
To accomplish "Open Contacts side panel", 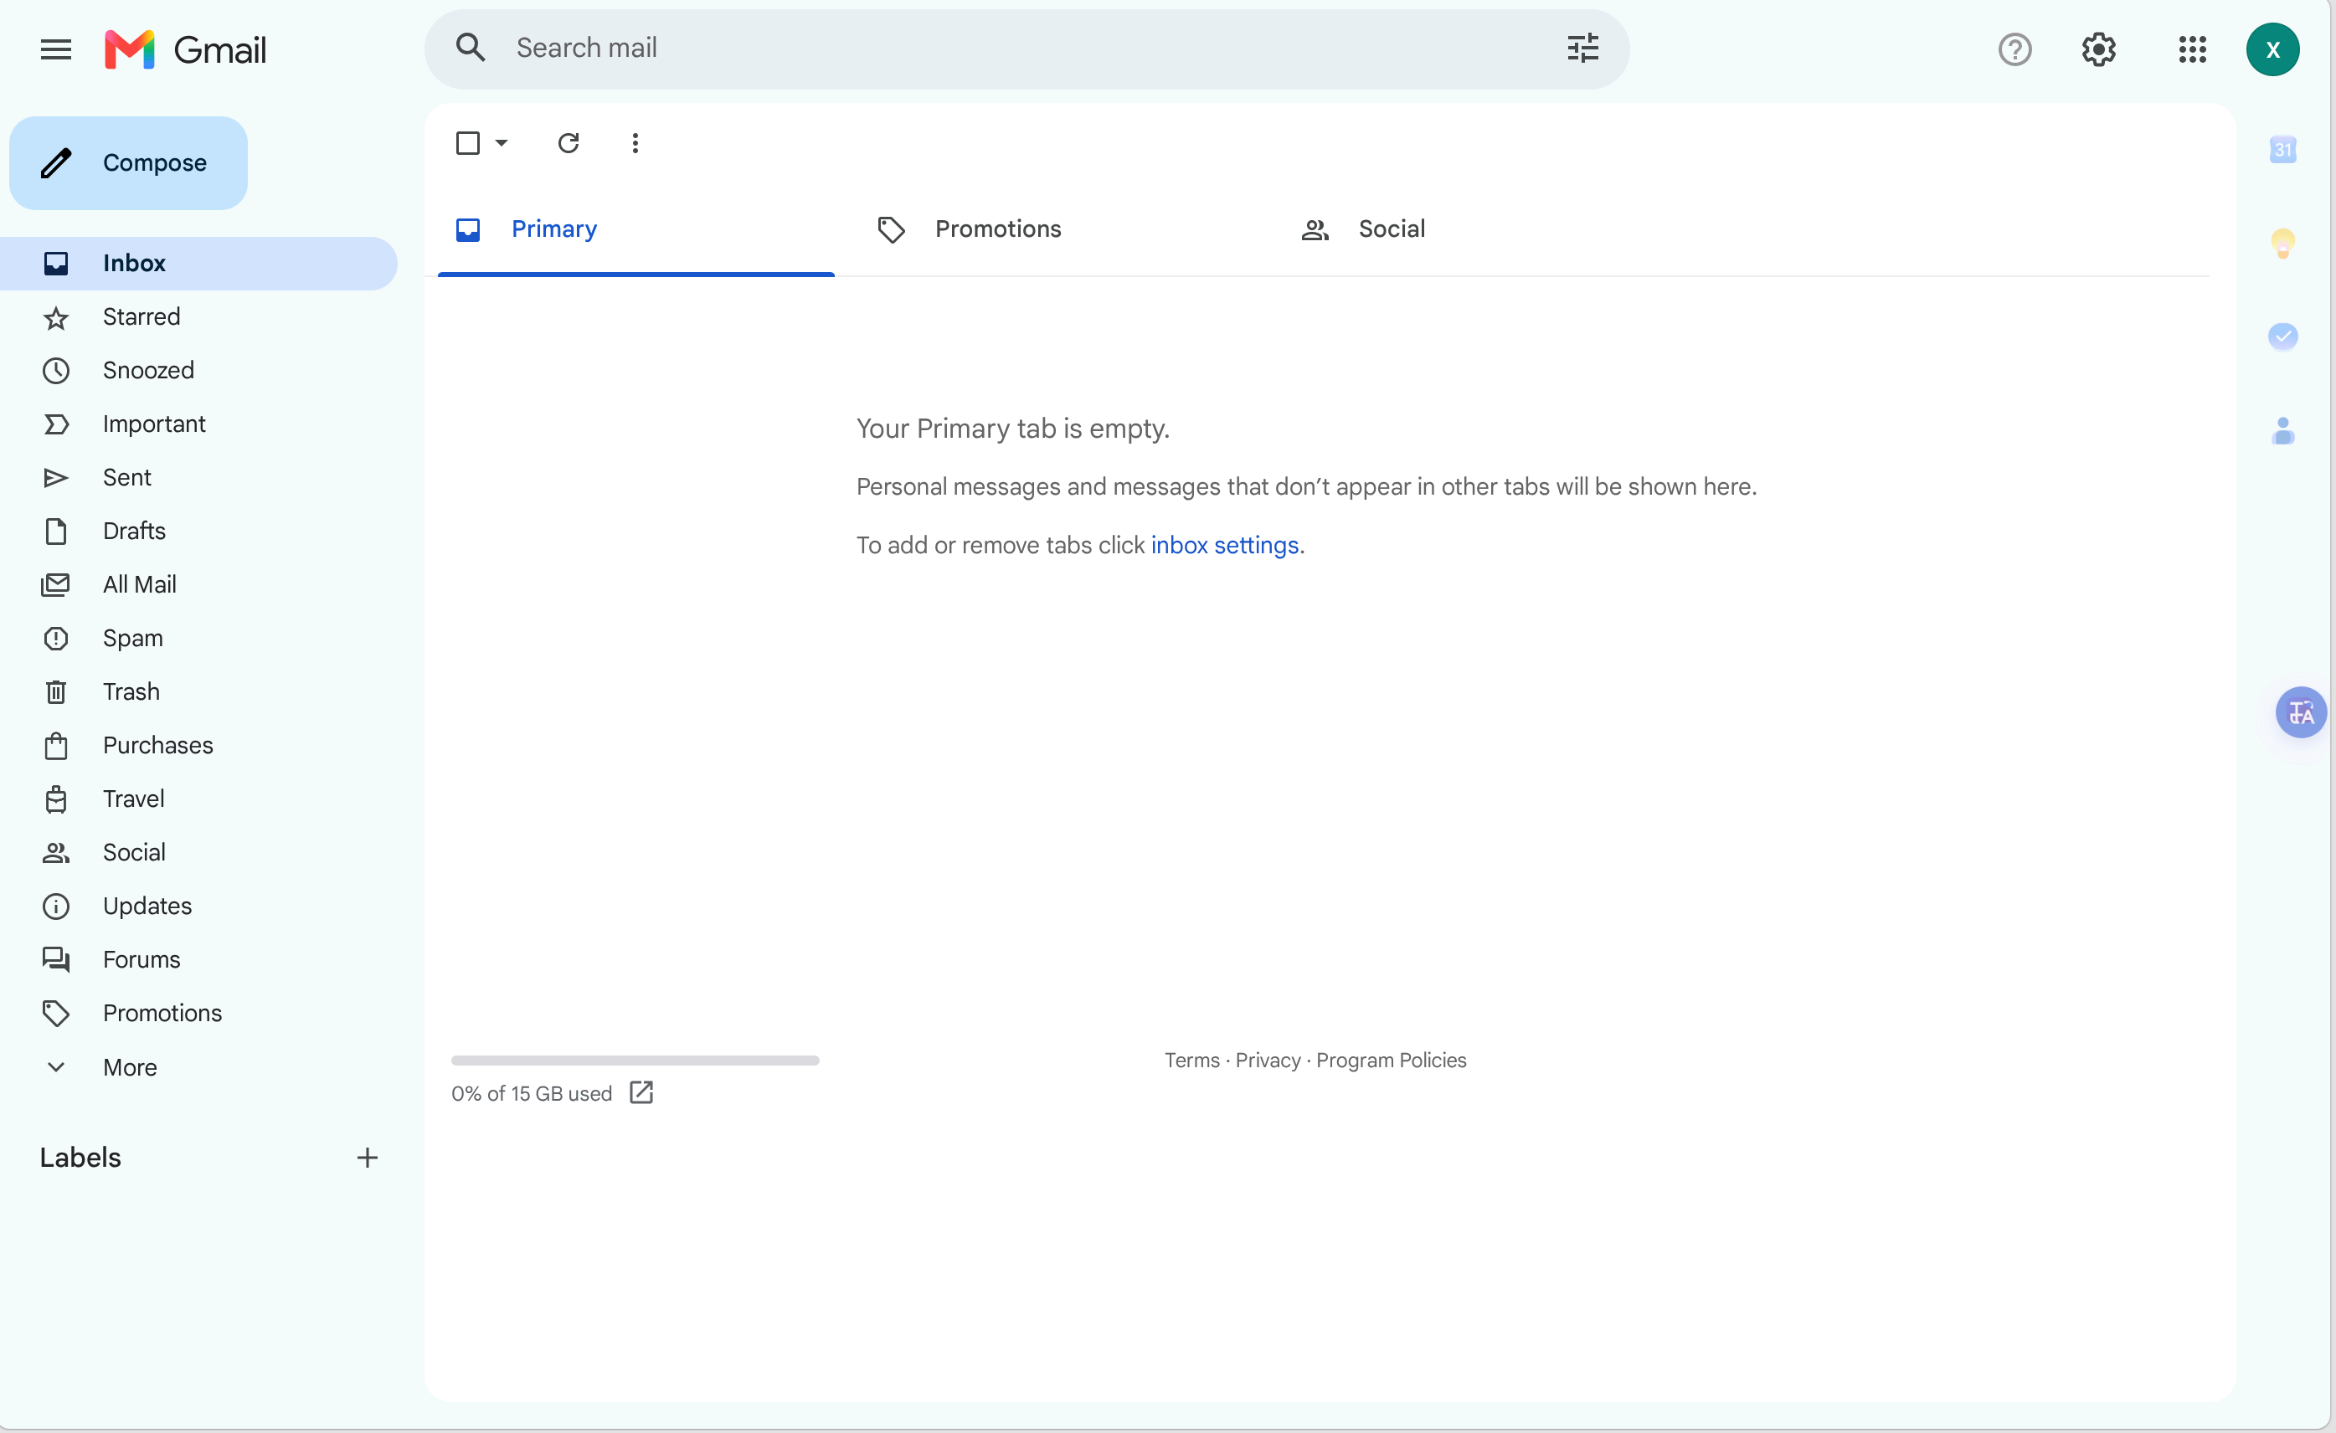I will coord(2283,431).
